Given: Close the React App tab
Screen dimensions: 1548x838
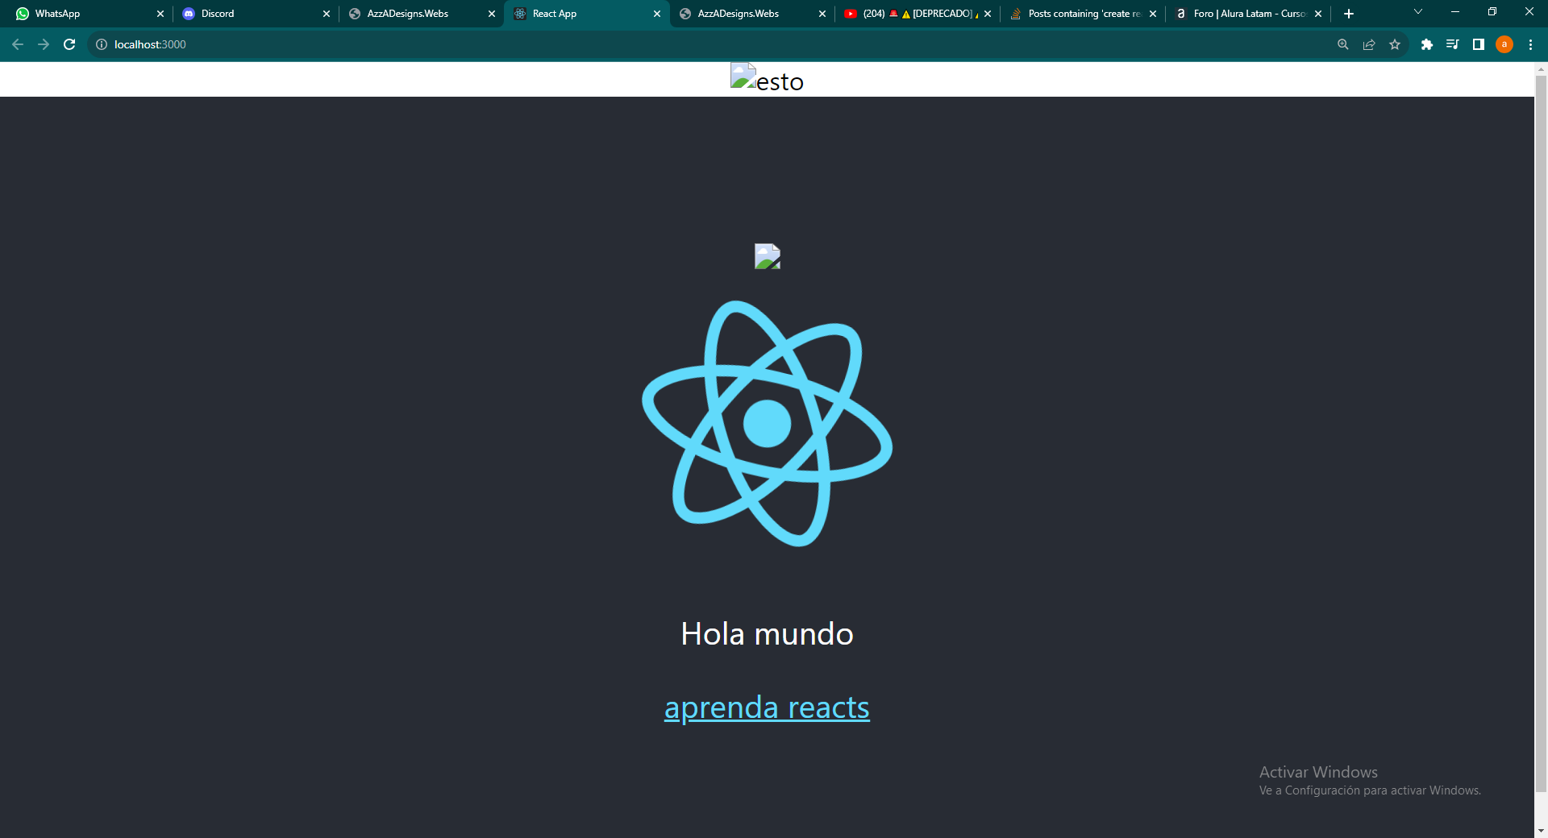Looking at the screenshot, I should (x=657, y=14).
